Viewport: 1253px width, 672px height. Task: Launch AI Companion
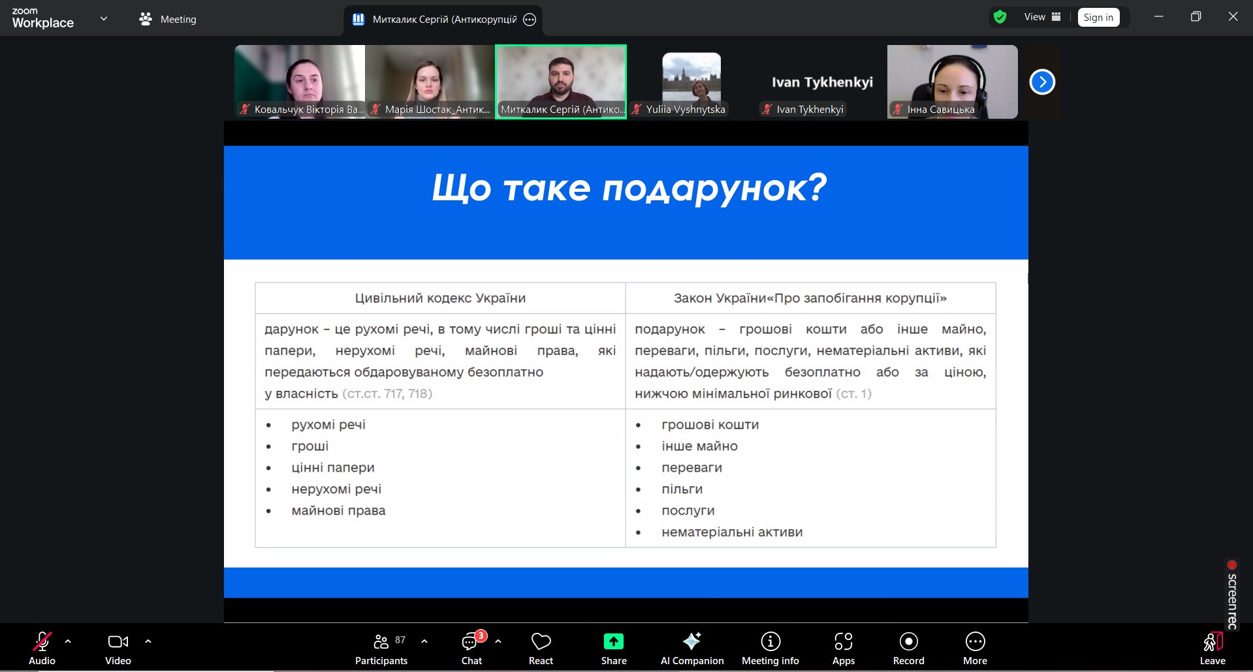coord(691,649)
